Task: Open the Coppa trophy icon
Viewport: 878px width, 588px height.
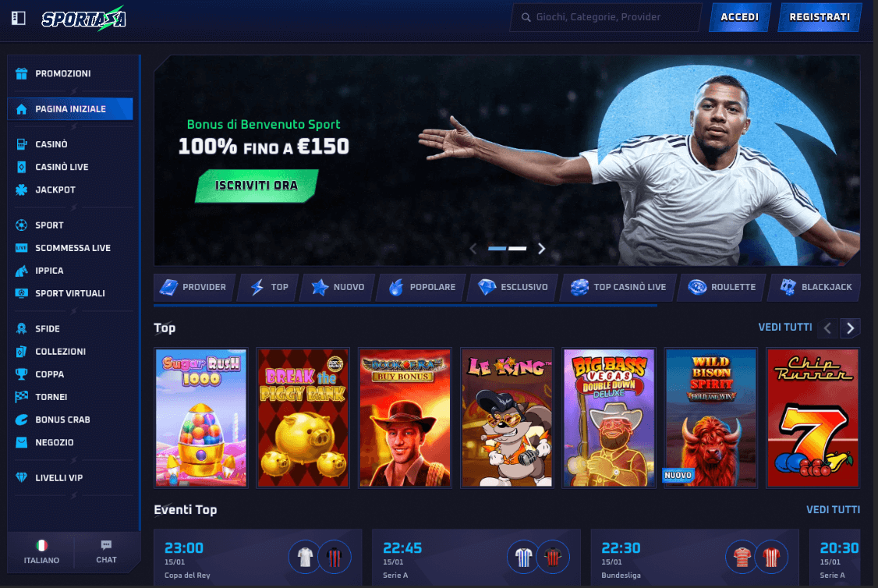Action: coord(21,374)
